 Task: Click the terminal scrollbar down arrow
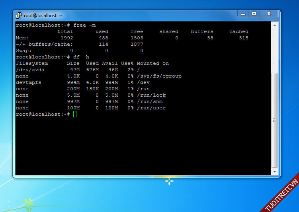coord(274,171)
